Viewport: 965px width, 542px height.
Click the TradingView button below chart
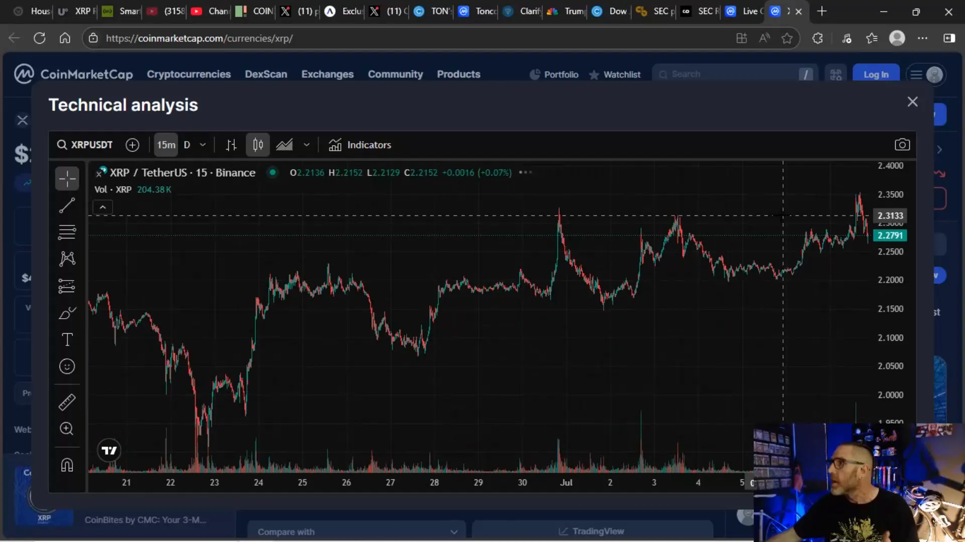[x=592, y=531]
